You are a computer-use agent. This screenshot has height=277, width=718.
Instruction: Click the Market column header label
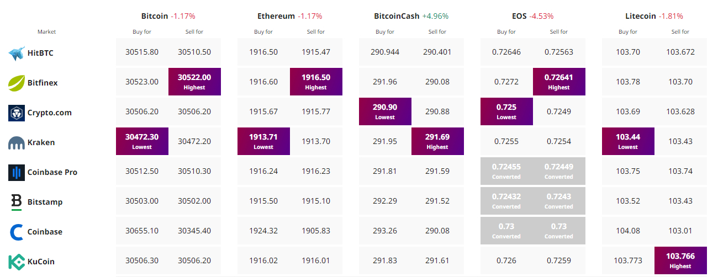47,31
